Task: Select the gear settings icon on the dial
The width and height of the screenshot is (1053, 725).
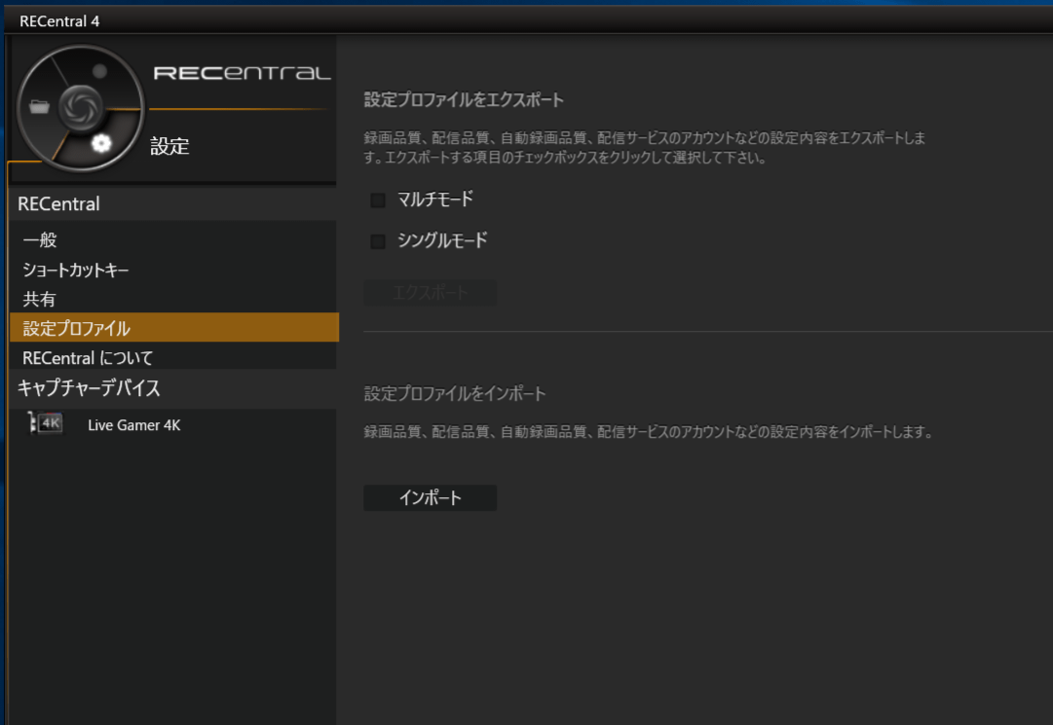Action: pyautogui.click(x=101, y=144)
